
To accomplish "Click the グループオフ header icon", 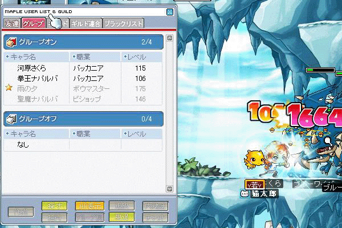I will click(x=11, y=119).
